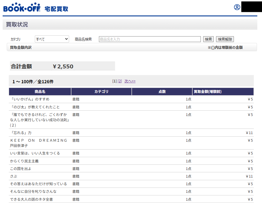The height and width of the screenshot is (203, 262).
Task: Click the 買取状況 page heading
Action: click(x=17, y=25)
